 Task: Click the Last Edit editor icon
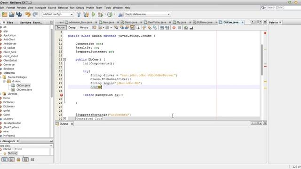pos(94,28)
